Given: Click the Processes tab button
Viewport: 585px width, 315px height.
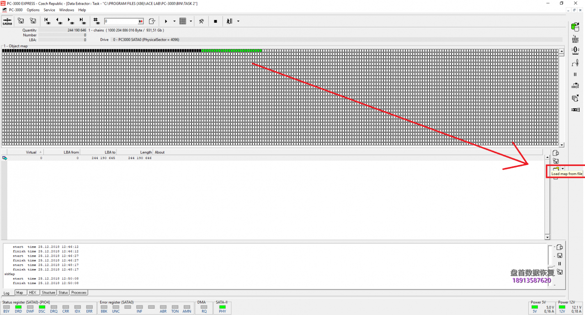Looking at the screenshot, I should (x=79, y=293).
